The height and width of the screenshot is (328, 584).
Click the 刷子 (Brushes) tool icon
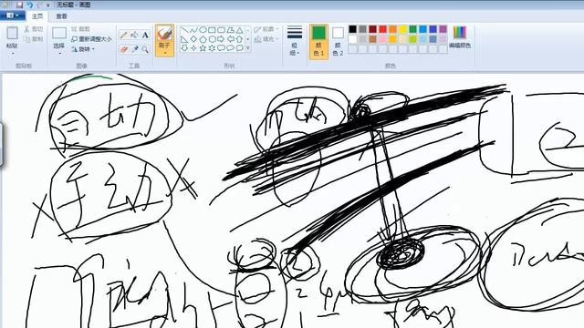point(164,34)
